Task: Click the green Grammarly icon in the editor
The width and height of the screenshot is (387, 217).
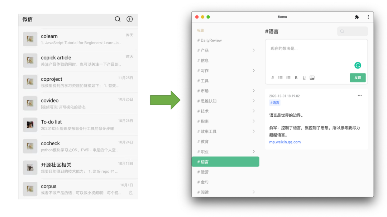Action: [358, 65]
